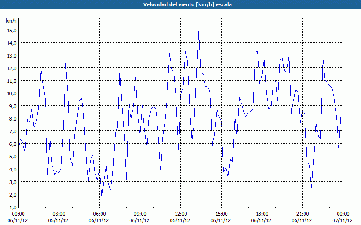Click the 'km/h' unit label on the axis
The image size is (361, 225).
pyautogui.click(x=11, y=21)
